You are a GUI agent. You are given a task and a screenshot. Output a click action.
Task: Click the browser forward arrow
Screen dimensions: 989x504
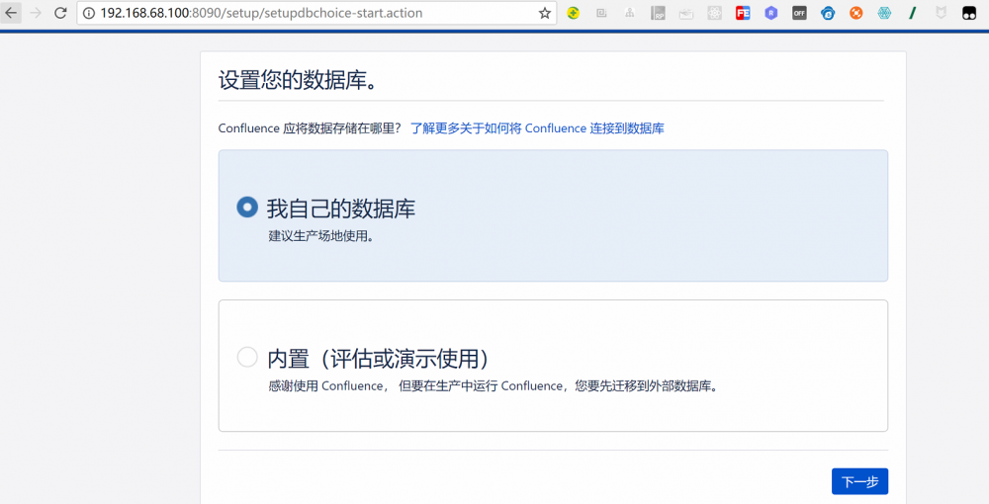[x=36, y=13]
